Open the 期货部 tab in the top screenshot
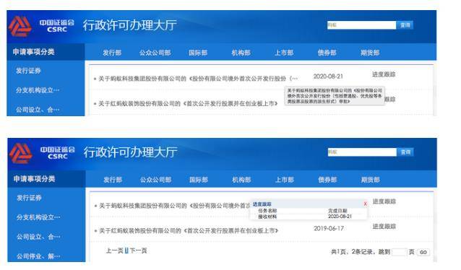Viewport: 461px width, 270px height. pyautogui.click(x=370, y=53)
